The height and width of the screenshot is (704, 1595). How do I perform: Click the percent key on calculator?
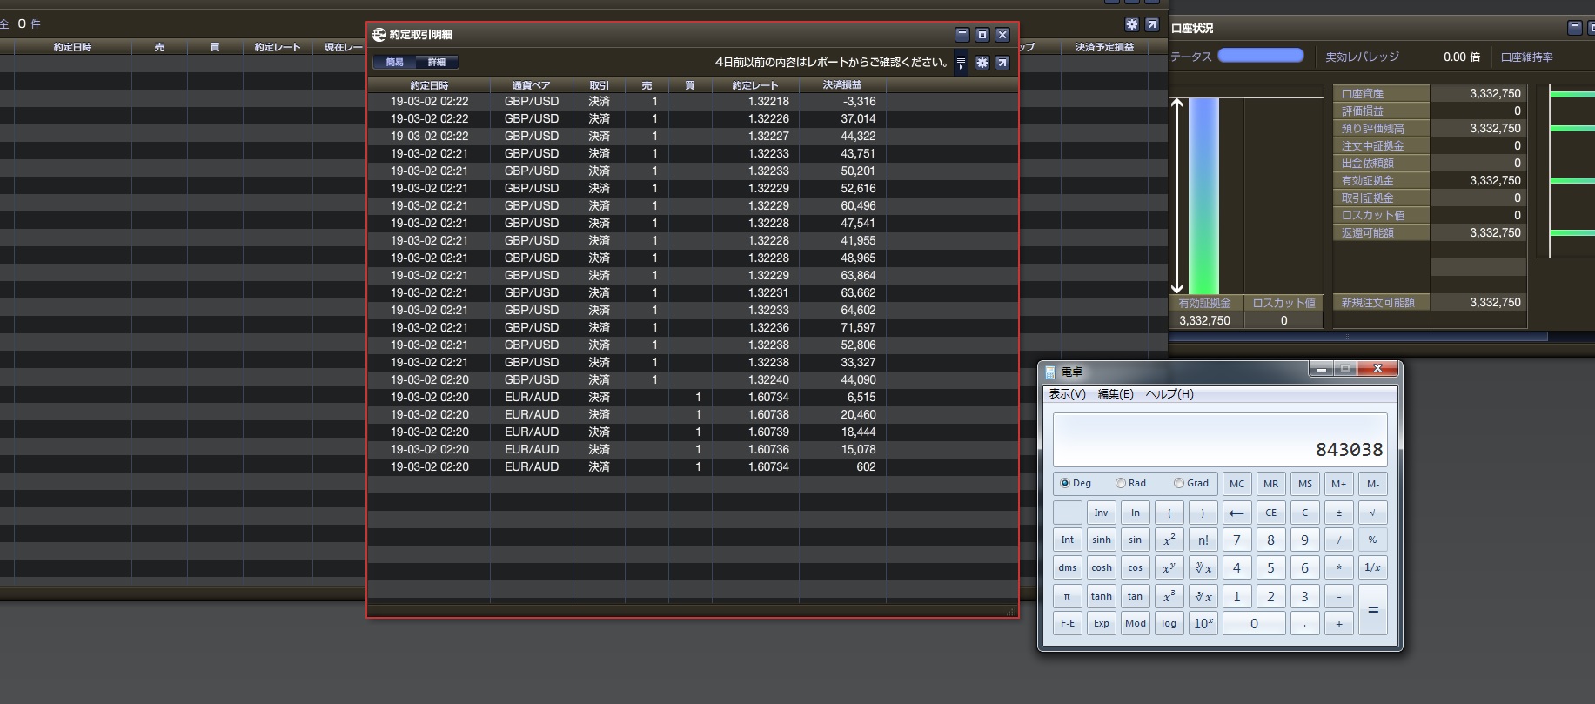(x=1372, y=540)
